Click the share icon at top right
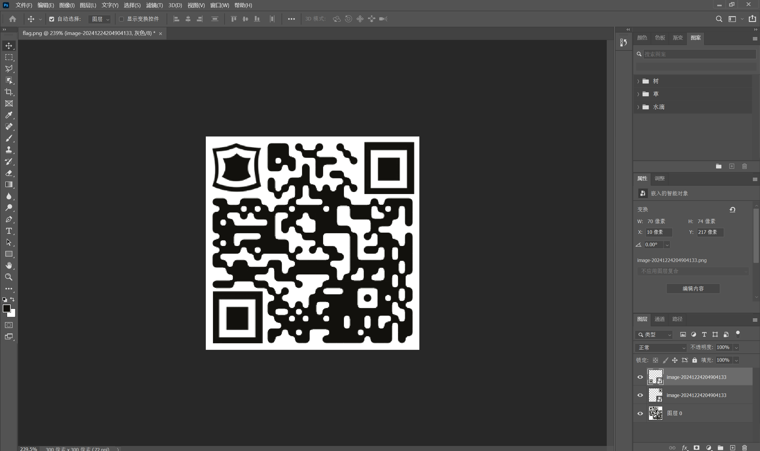The width and height of the screenshot is (760, 451). coord(752,18)
